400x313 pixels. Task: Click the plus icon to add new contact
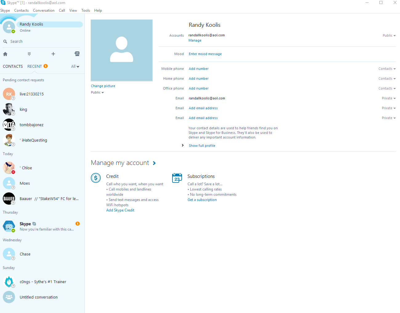click(x=53, y=54)
